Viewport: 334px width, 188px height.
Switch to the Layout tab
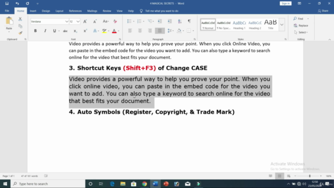point(59,11)
